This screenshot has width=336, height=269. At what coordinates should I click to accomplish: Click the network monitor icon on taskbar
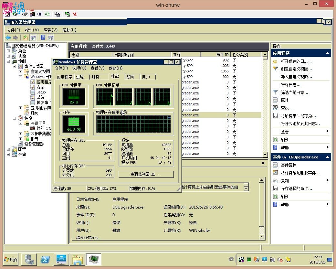[x=61, y=260]
